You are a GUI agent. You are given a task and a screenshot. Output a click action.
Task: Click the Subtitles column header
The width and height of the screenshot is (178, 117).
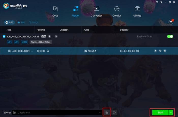[x=124, y=30]
